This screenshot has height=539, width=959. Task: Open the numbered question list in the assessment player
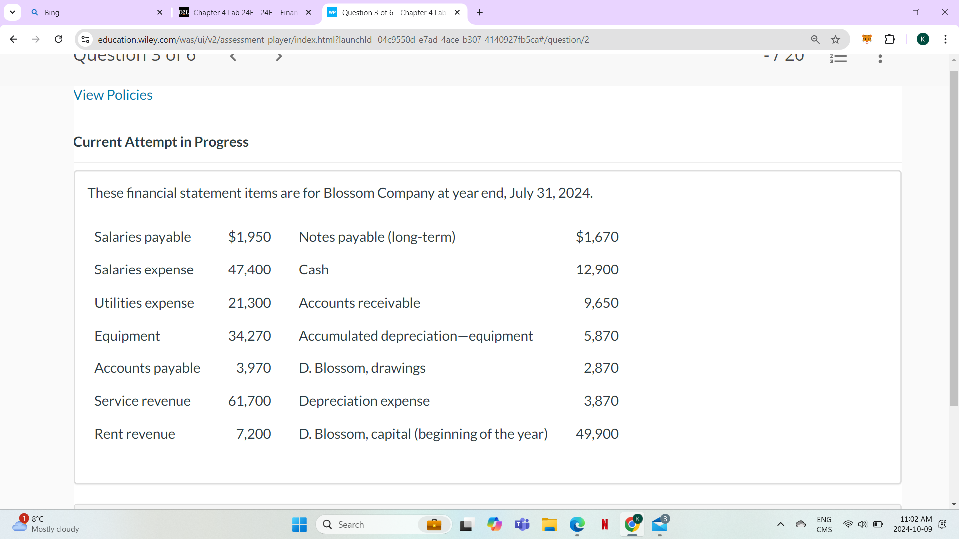pyautogui.click(x=839, y=58)
